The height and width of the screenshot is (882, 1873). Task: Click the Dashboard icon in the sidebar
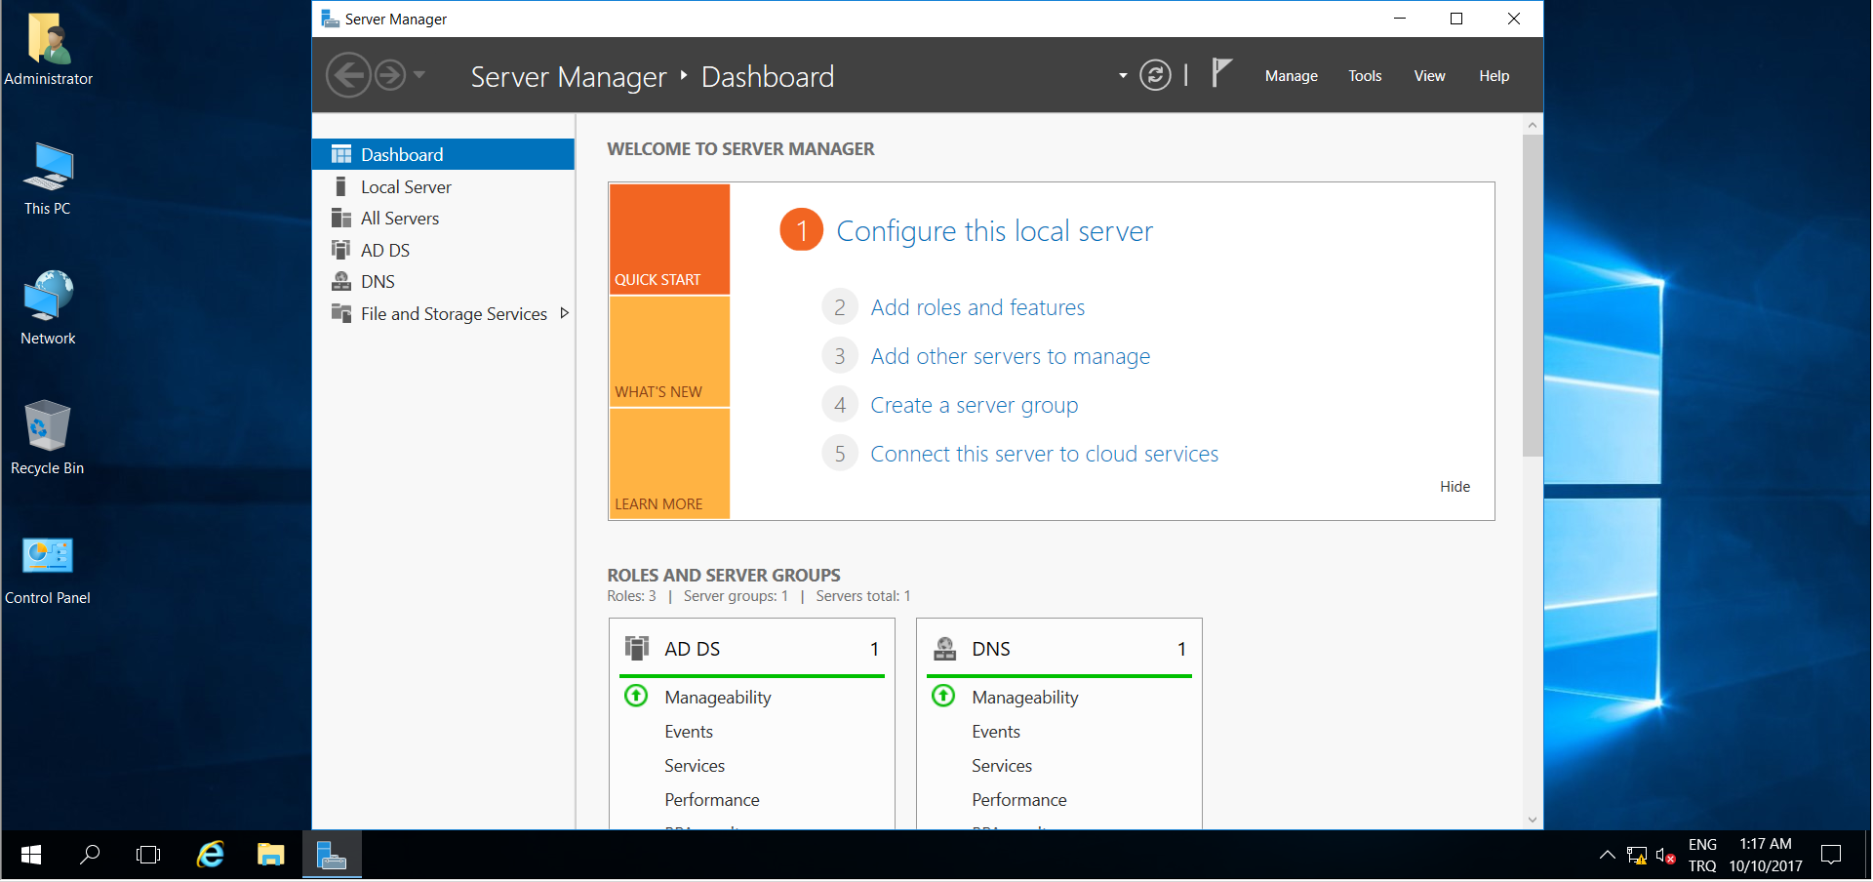[341, 154]
